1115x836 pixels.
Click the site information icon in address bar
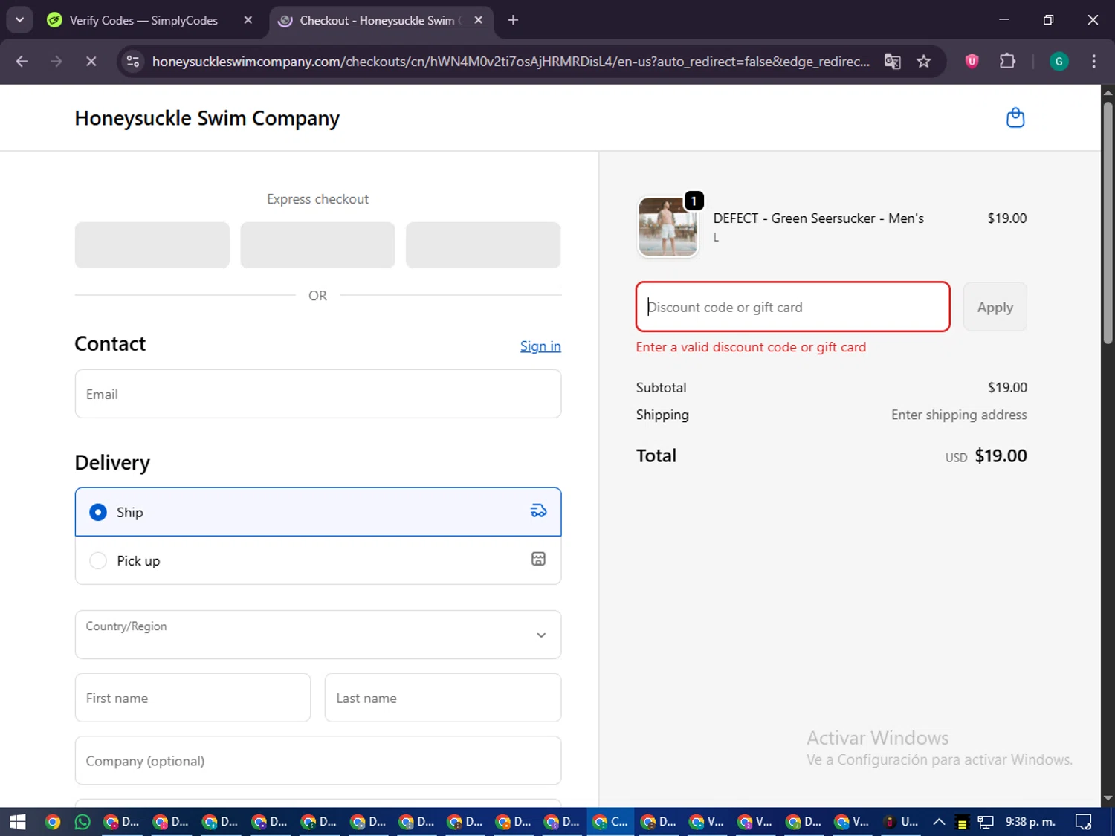[133, 62]
